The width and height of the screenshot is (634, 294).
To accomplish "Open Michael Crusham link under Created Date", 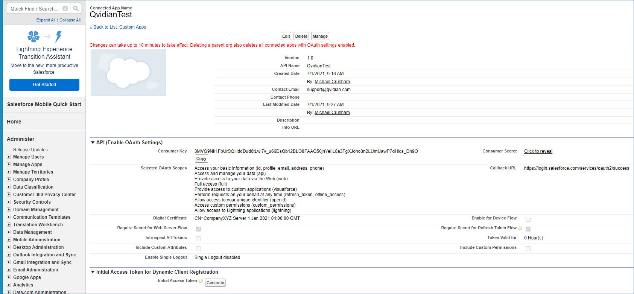I will pyautogui.click(x=332, y=82).
